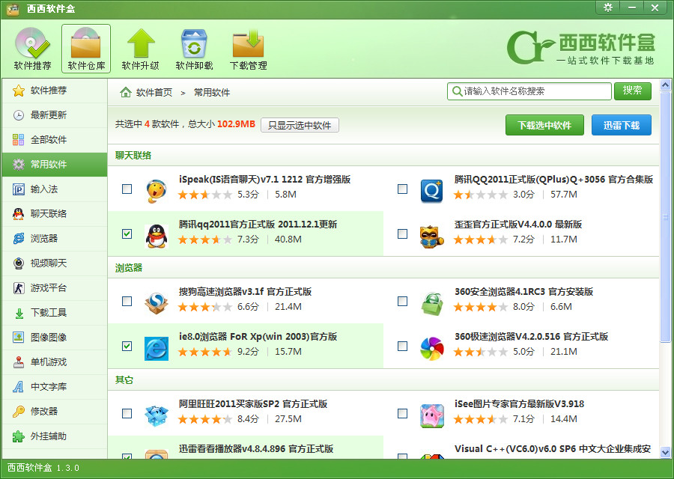Open 浏览器 category in sidebar
Image resolution: width=674 pixels, height=479 pixels.
(55, 239)
